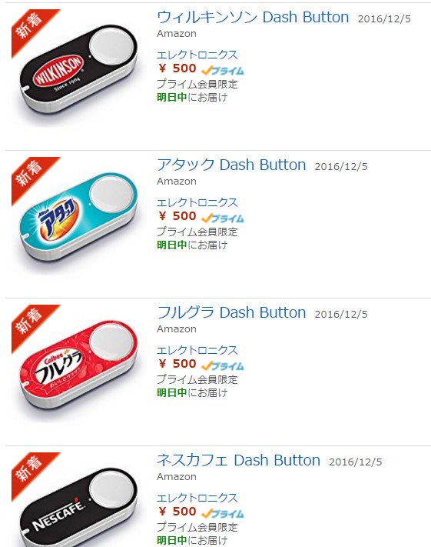Click the ¥500 price of the フルグラ button
The height and width of the screenshot is (547, 431).
pyautogui.click(x=177, y=364)
